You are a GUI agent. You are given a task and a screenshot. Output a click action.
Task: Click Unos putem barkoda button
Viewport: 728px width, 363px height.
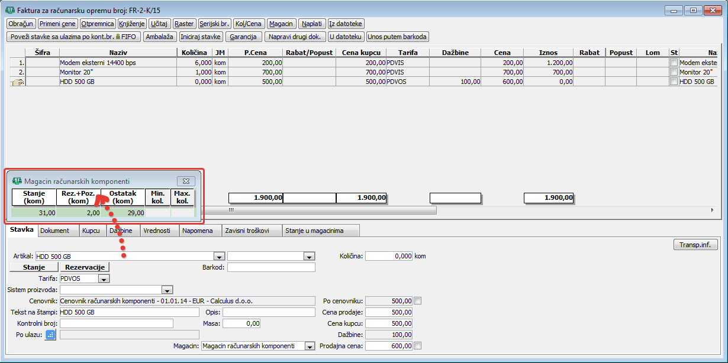397,37
